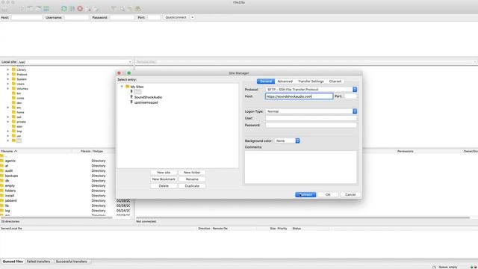Viewport: 478px width, 269px height.
Task: Collapse the My Sites tree node
Action: click(x=122, y=87)
